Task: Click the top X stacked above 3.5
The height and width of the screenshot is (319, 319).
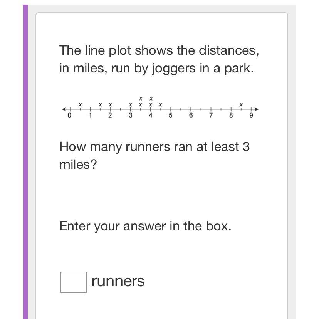Action: 141,99
